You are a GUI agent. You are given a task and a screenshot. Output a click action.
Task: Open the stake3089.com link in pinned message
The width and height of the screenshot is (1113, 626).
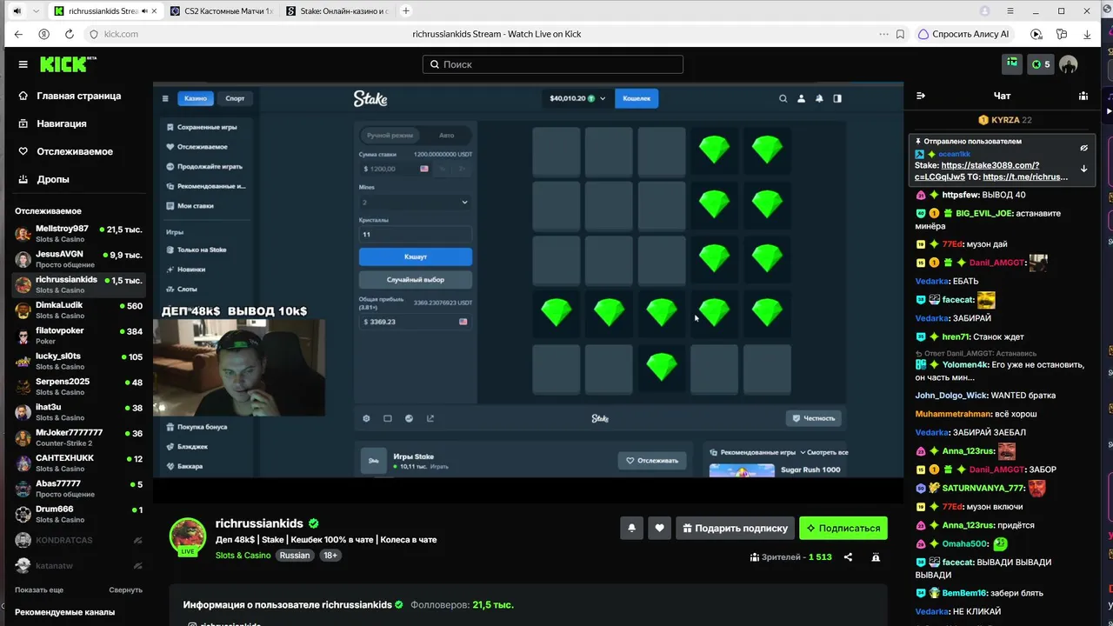[x=976, y=170]
